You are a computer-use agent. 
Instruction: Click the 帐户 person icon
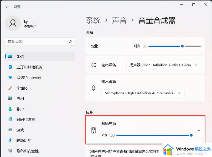coord(10,109)
